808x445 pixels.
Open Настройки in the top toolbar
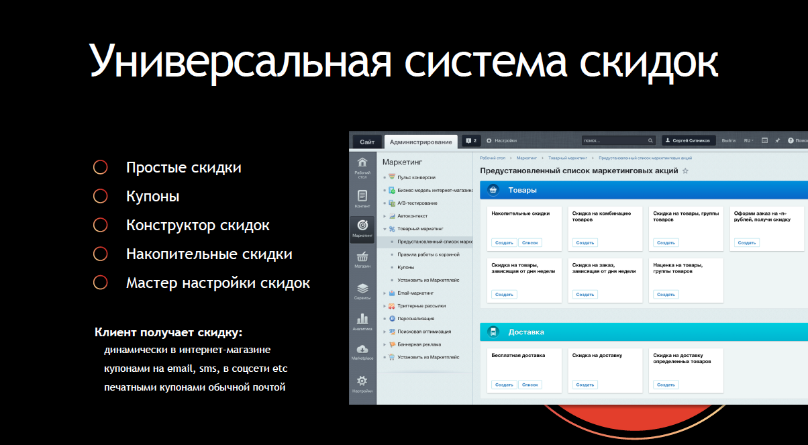[x=501, y=140]
